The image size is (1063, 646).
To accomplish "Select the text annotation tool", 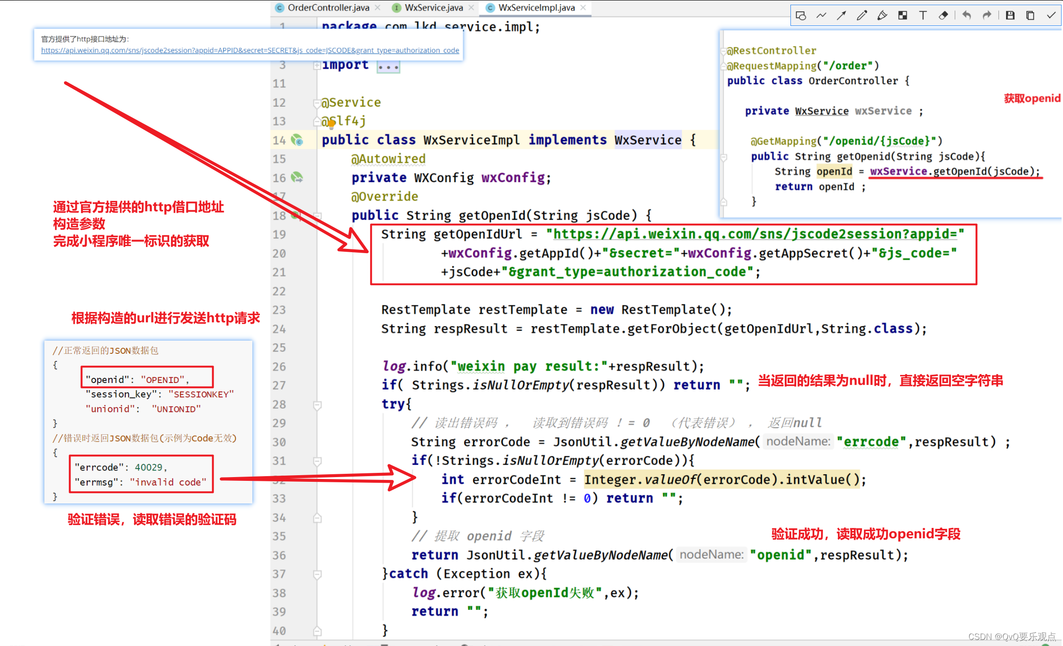I will pos(923,16).
